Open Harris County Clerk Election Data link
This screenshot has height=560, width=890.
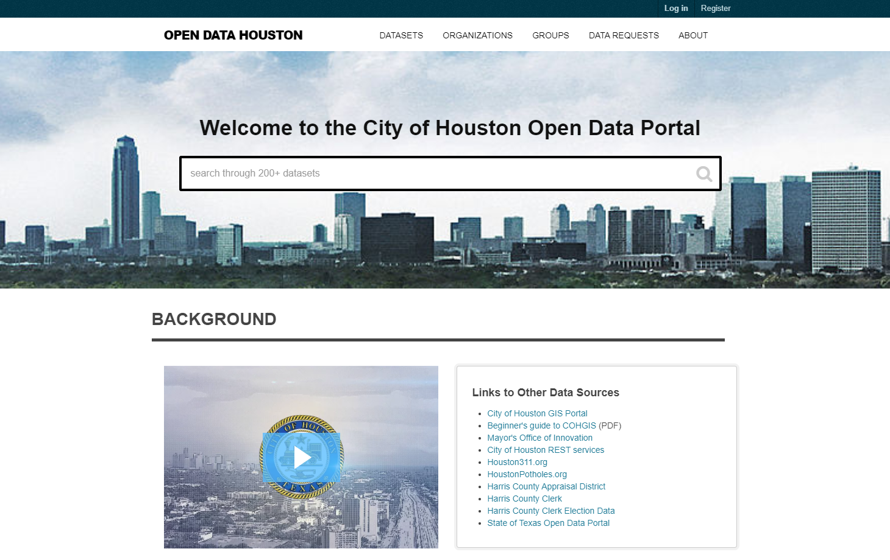[x=550, y=511]
